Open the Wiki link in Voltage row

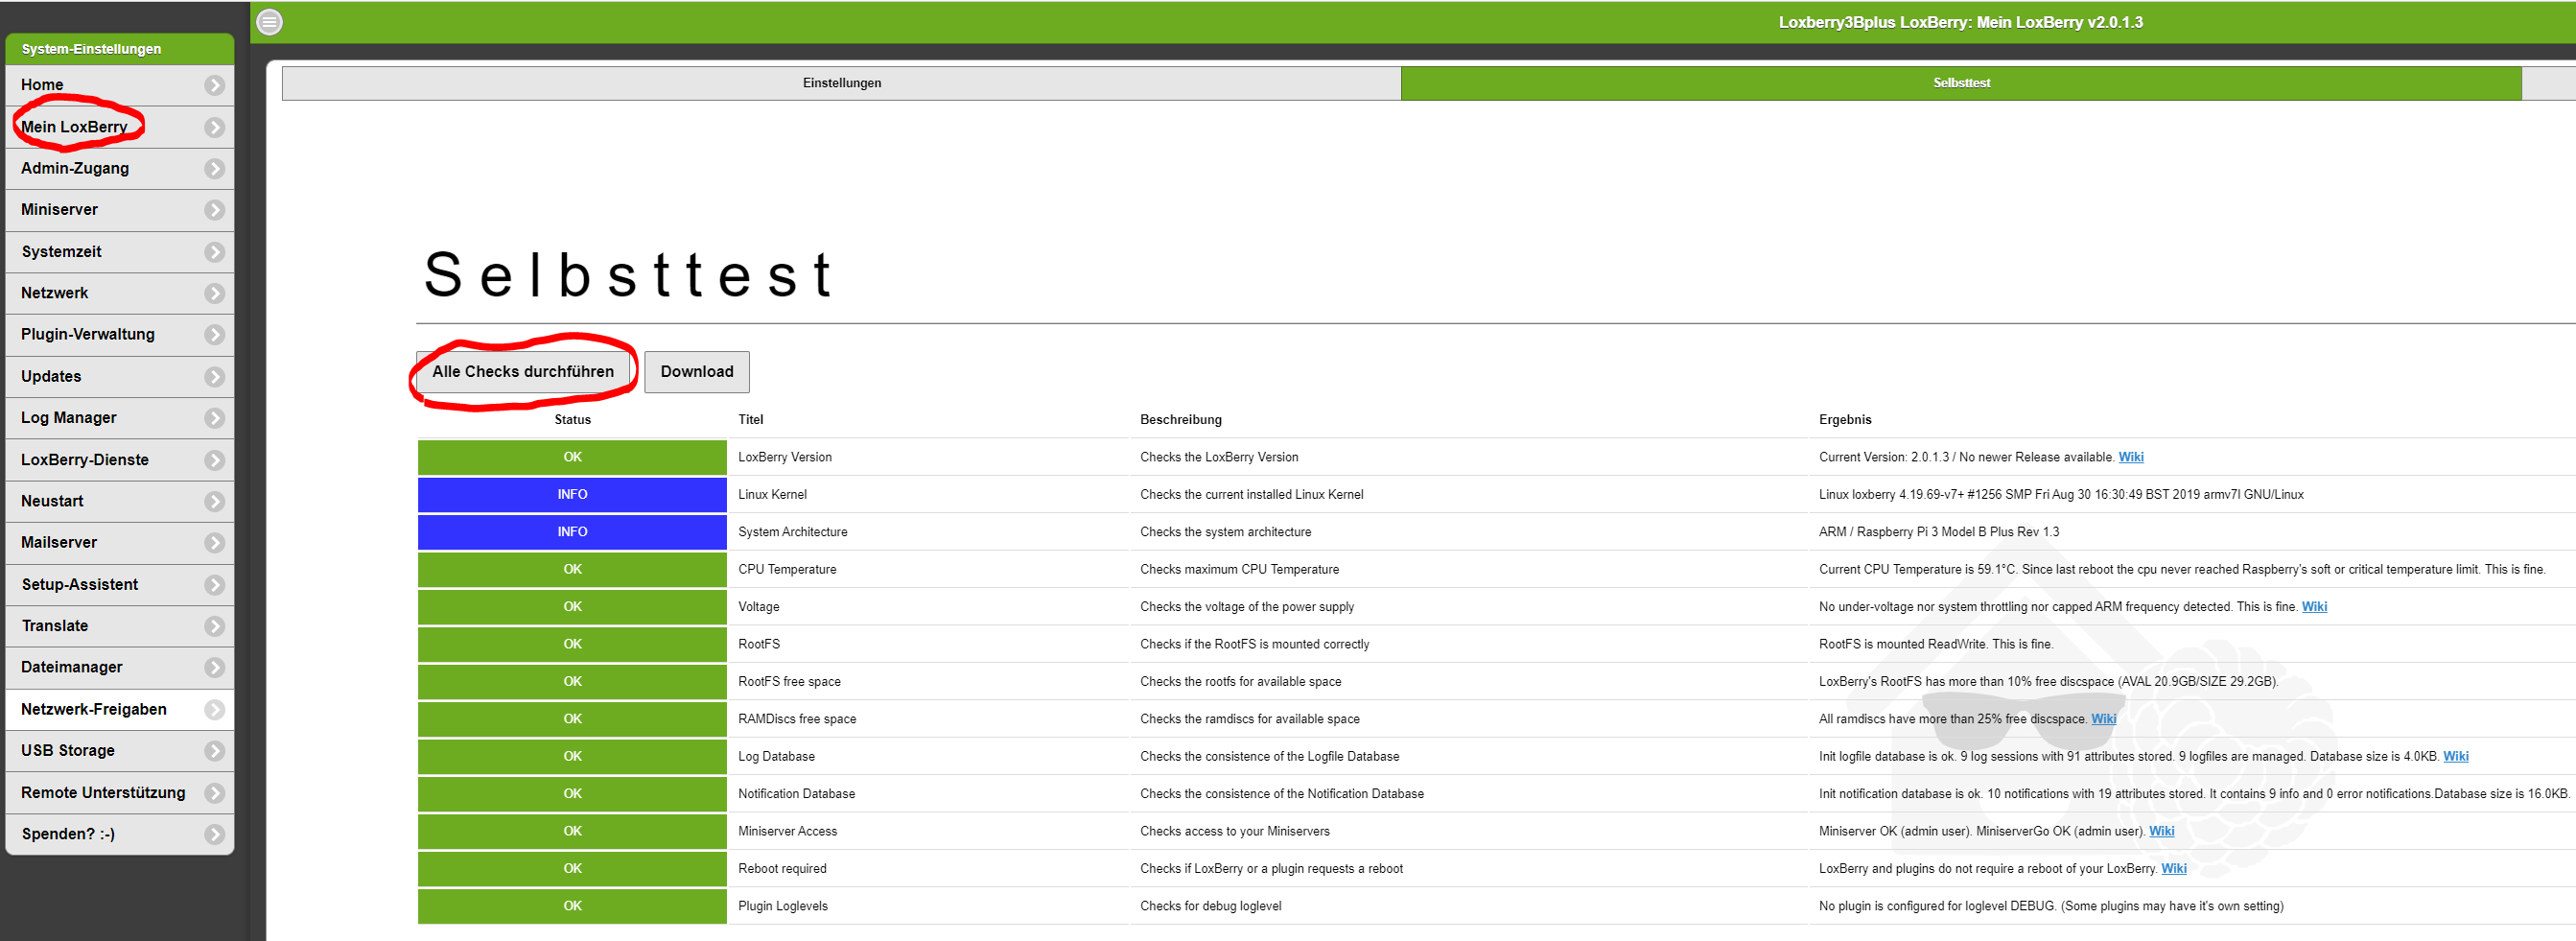point(2314,607)
